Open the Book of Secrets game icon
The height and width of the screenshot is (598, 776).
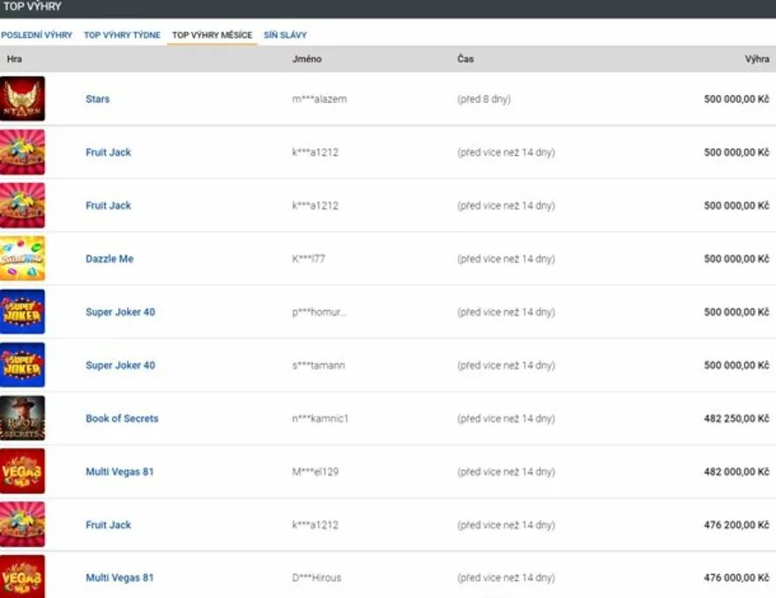[x=22, y=417]
